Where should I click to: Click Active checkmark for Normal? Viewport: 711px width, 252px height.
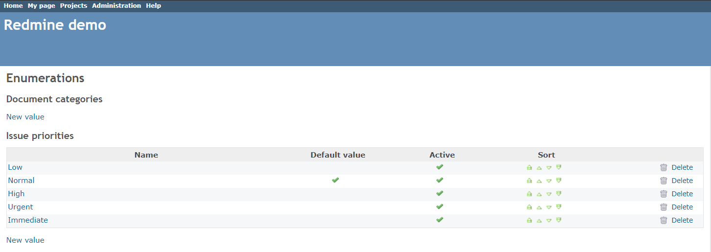tap(440, 180)
